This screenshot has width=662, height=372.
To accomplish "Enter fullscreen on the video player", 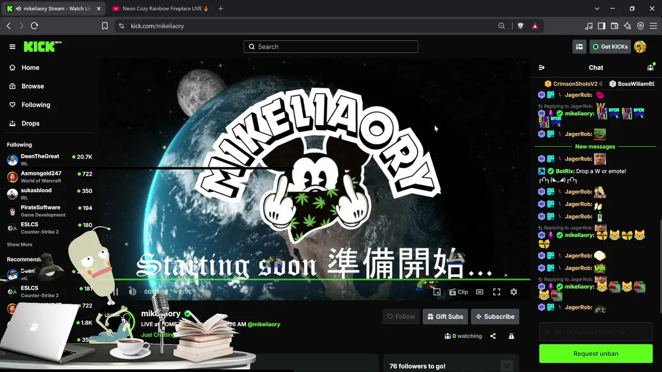I will 496,292.
